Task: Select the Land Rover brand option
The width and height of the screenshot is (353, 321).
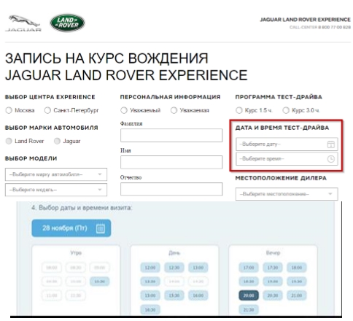Action: pyautogui.click(x=9, y=141)
